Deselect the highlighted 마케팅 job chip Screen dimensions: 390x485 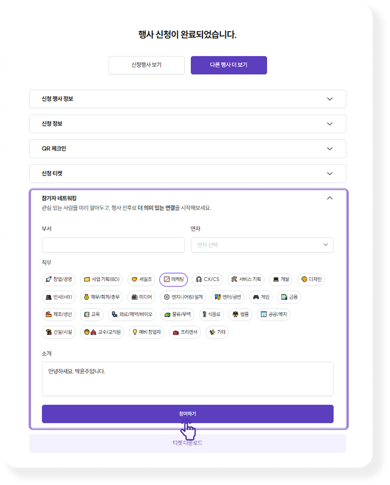point(174,280)
